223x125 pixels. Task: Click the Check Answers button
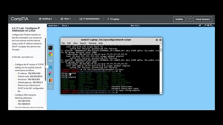pos(203,19)
